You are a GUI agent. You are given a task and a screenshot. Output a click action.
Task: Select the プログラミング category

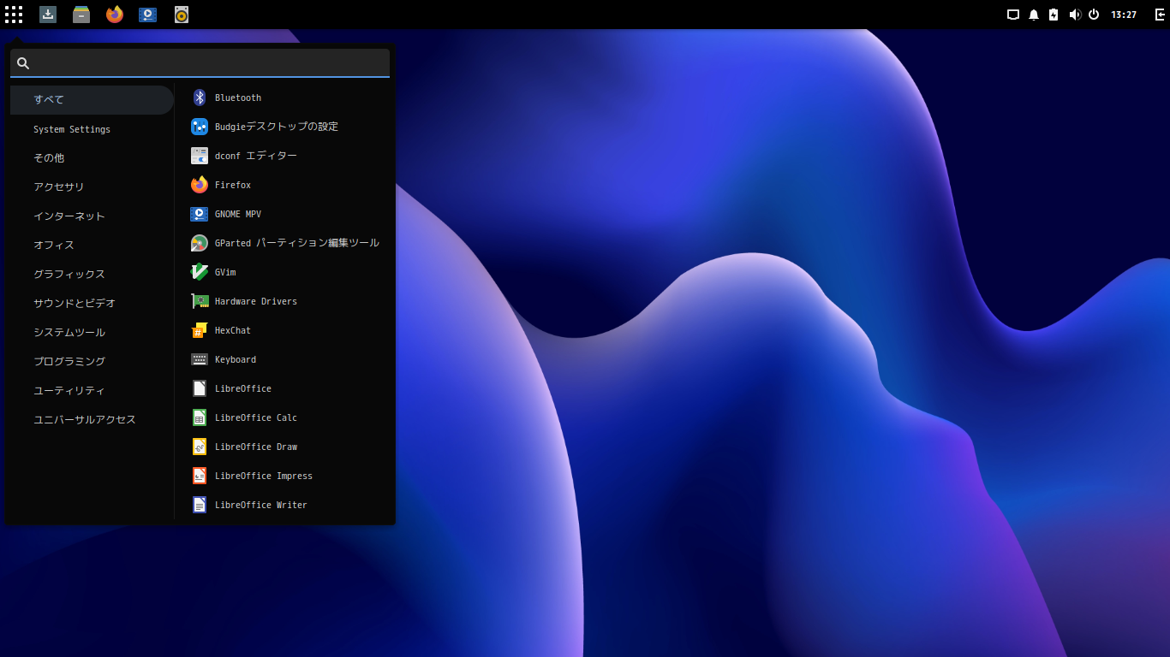coord(93,362)
